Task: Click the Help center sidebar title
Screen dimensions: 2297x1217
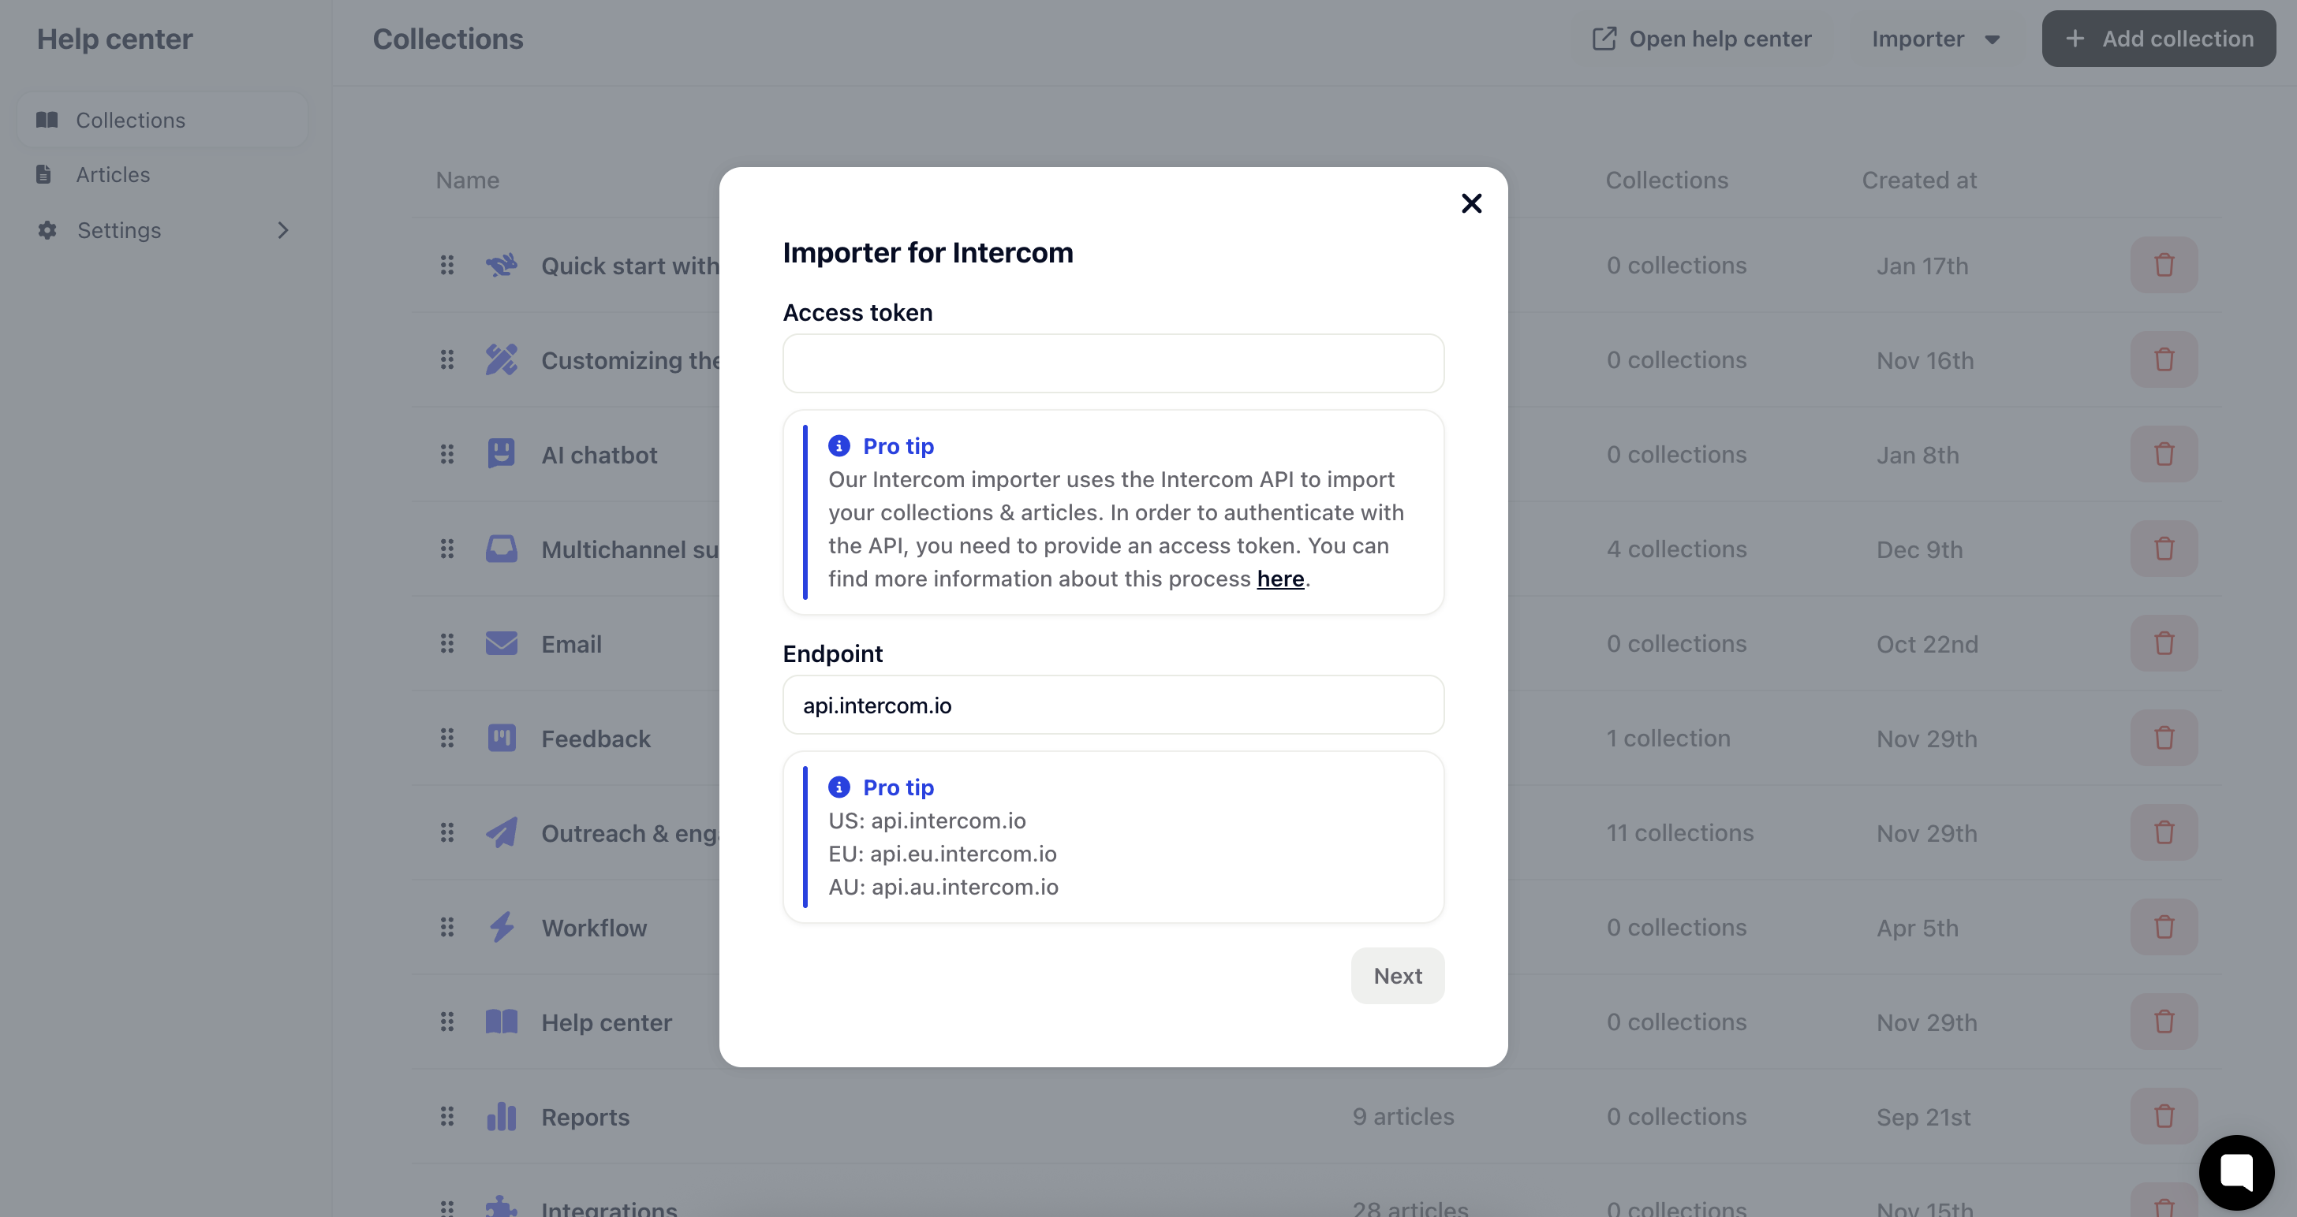Action: coord(115,39)
